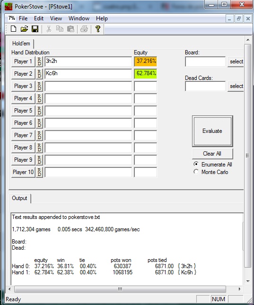
Task: Click the RD button beside Player 3
Action: pyautogui.click(x=39, y=86)
